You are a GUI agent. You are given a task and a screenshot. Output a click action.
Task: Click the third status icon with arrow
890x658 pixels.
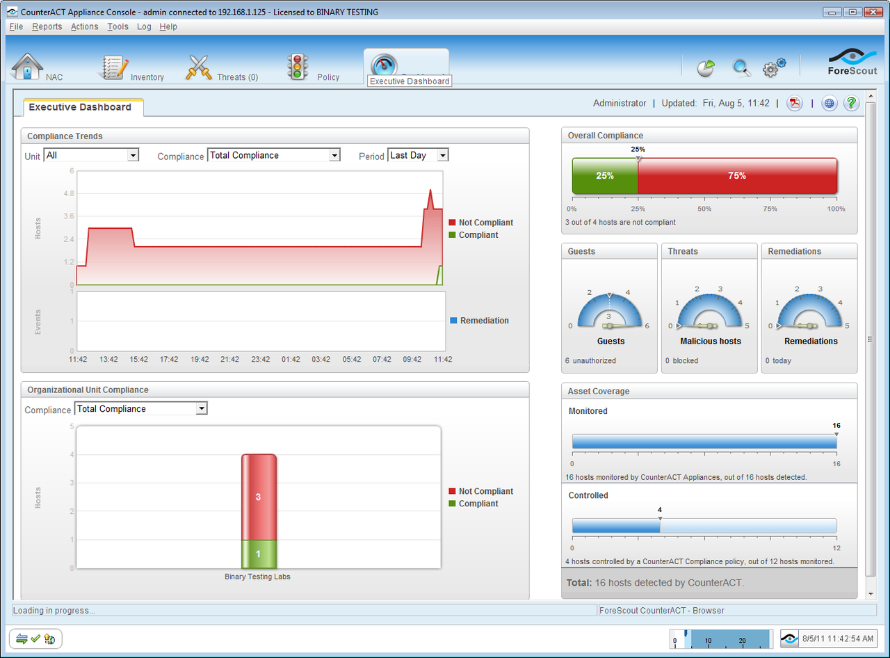pos(49,639)
